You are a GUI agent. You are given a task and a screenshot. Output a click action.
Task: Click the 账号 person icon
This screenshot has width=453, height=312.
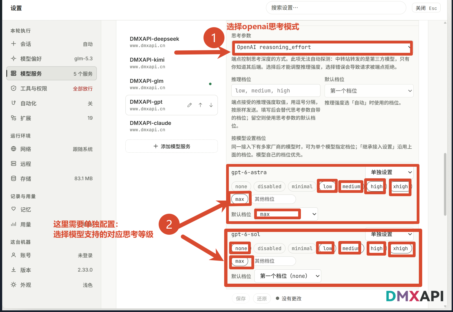pyautogui.click(x=13, y=255)
